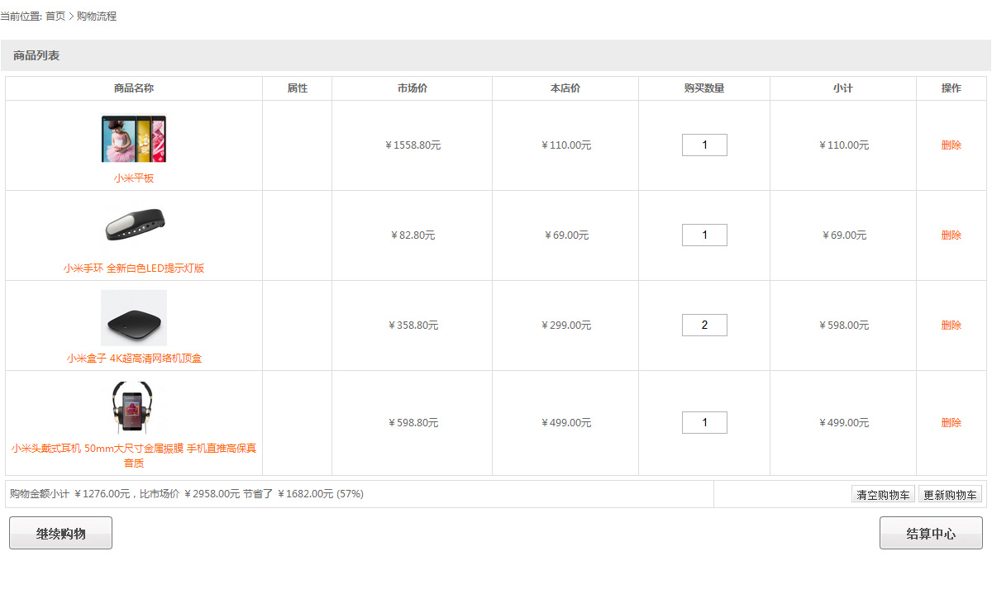Click shop price ￥299.00元
This screenshot has width=992, height=594.
[x=566, y=326]
